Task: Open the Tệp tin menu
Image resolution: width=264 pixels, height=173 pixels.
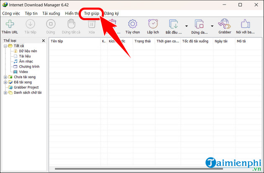Action: [x=31, y=13]
